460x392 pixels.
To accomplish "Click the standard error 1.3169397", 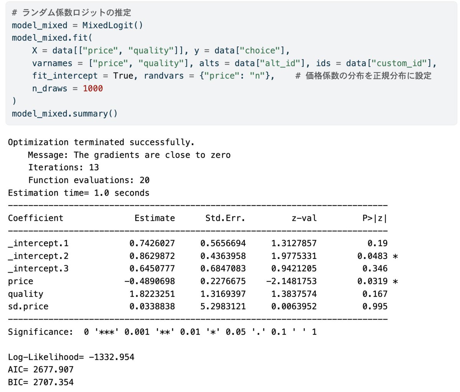I will [223, 294].
